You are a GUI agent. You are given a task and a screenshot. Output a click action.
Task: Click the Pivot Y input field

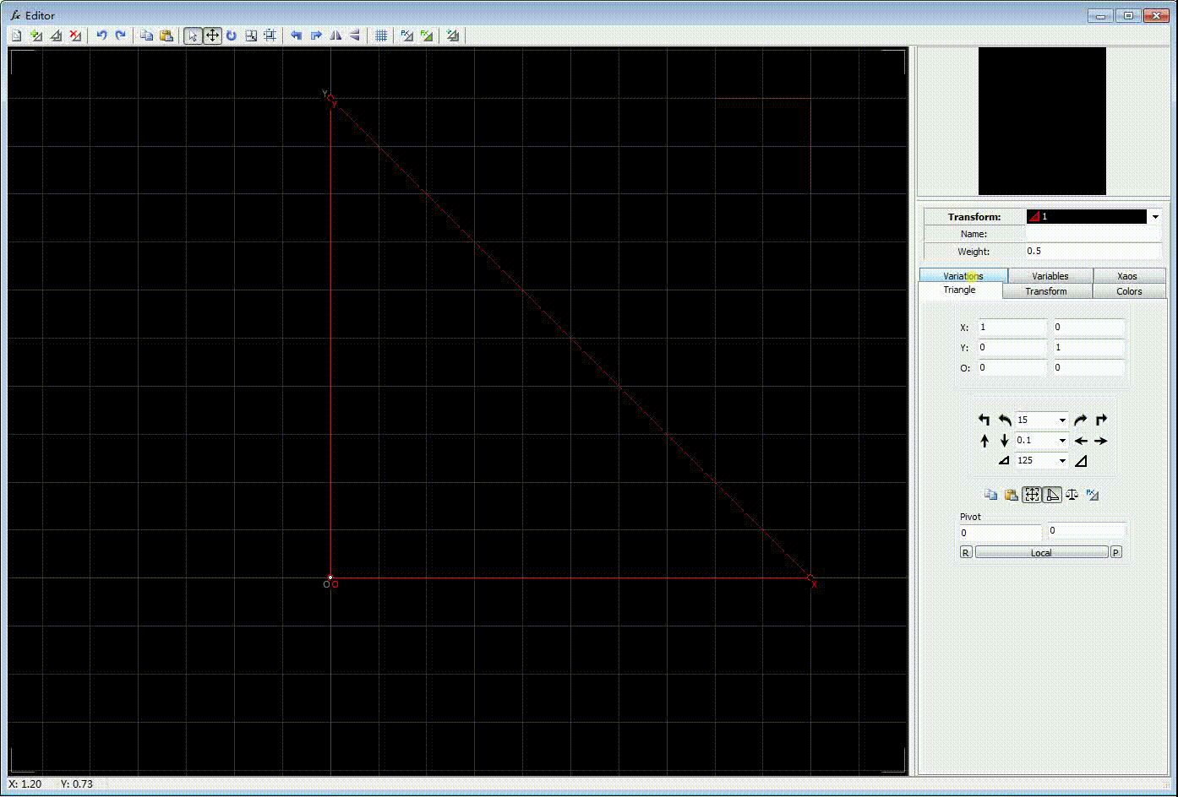pos(1087,530)
